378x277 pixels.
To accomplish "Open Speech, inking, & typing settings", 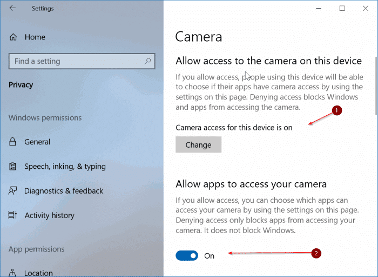I will [x=65, y=167].
